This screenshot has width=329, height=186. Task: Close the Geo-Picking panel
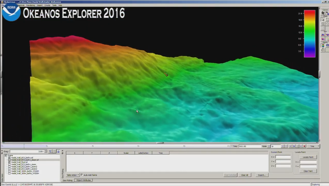pos(63,151)
